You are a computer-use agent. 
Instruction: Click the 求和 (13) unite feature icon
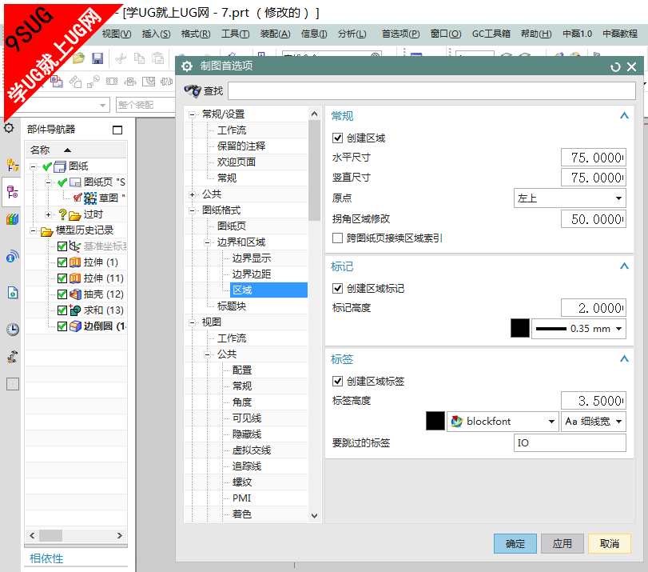pos(75,310)
